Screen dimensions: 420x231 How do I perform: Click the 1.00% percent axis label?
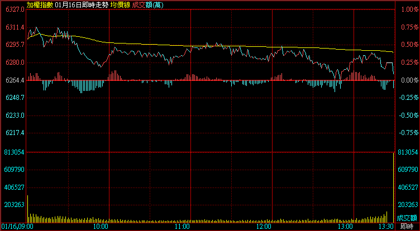tap(408, 10)
